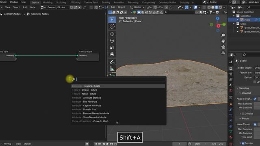The height and width of the screenshot is (146, 260).
Task: Choose the Transform tool
Action: 112,54
